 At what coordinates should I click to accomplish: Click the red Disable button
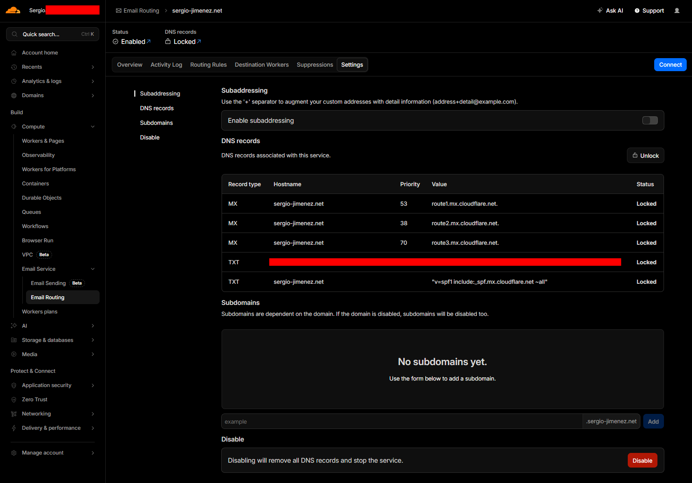pyautogui.click(x=642, y=460)
